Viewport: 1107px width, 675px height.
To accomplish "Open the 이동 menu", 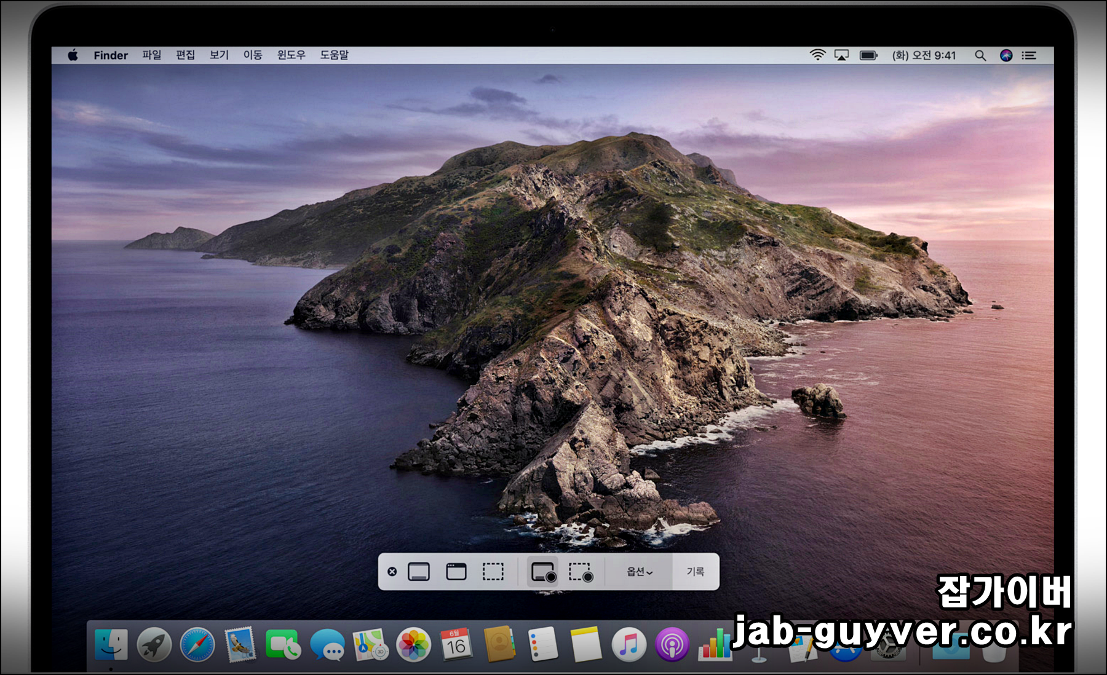I will [x=253, y=55].
